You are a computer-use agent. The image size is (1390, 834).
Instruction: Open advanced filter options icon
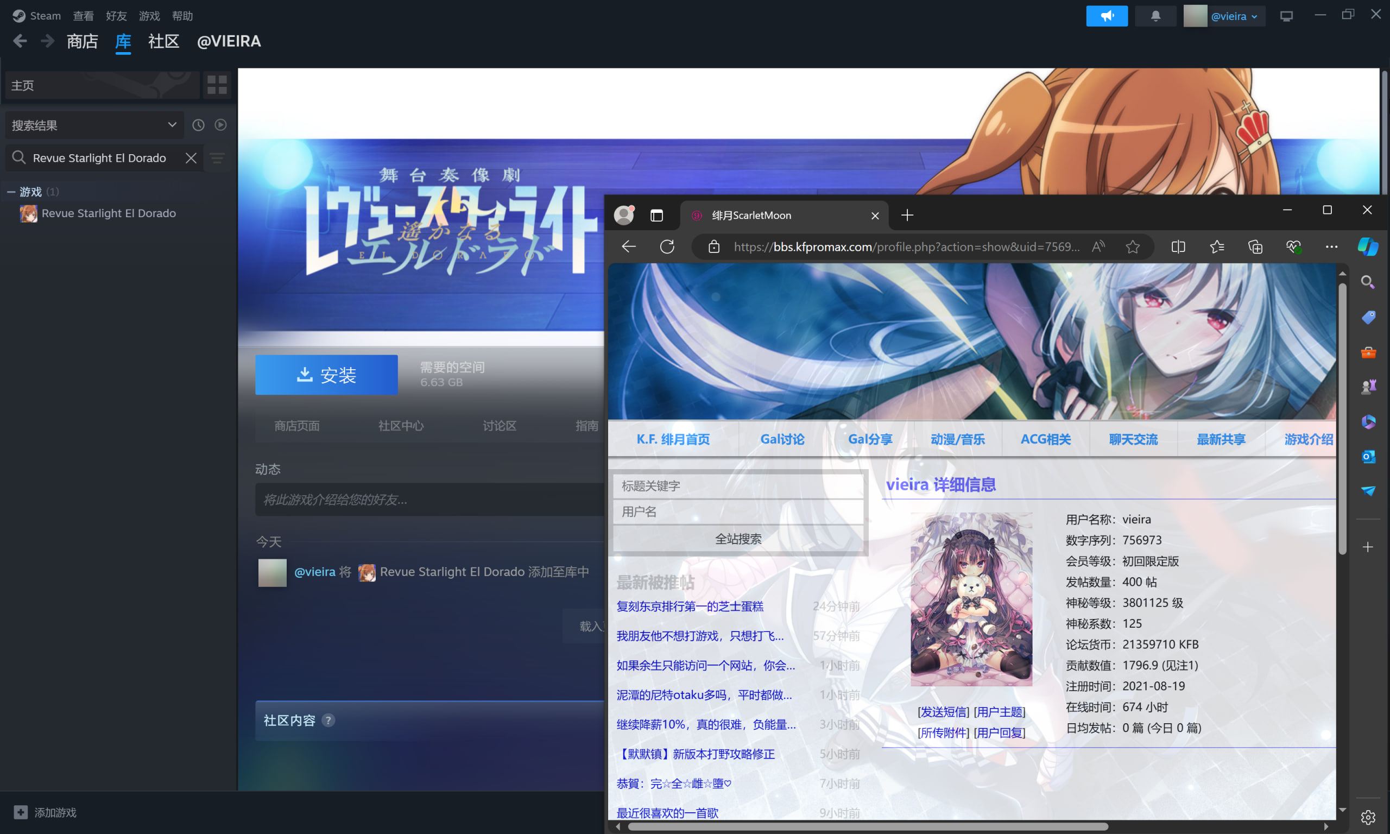[x=217, y=158]
